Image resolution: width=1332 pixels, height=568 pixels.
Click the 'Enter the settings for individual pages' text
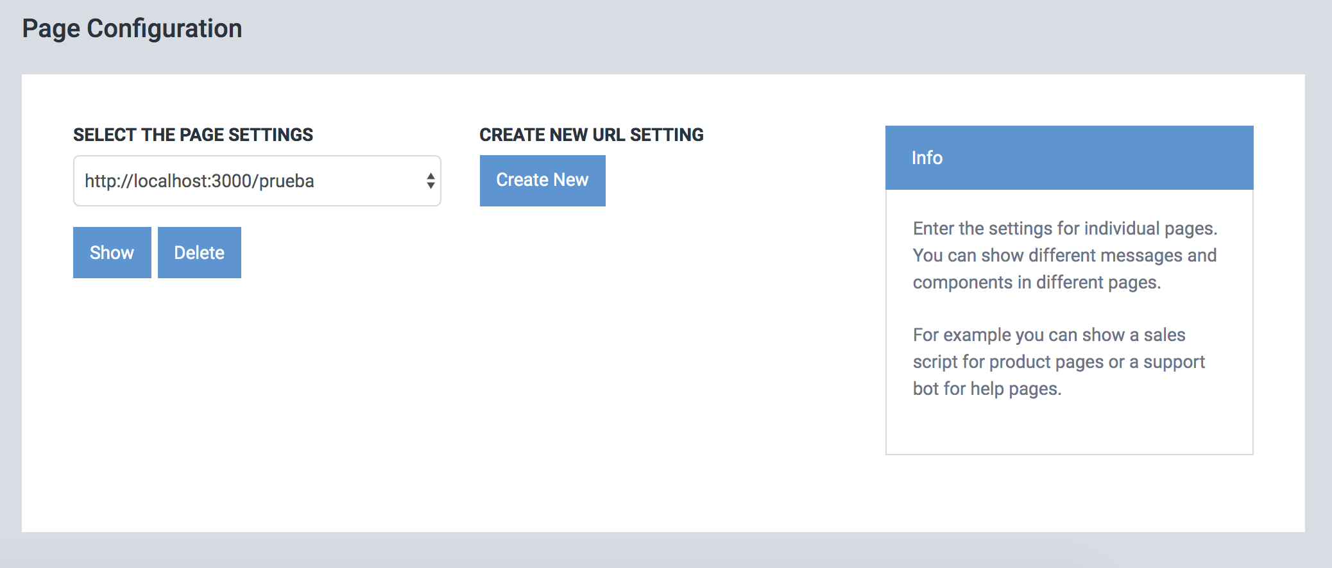(1065, 228)
